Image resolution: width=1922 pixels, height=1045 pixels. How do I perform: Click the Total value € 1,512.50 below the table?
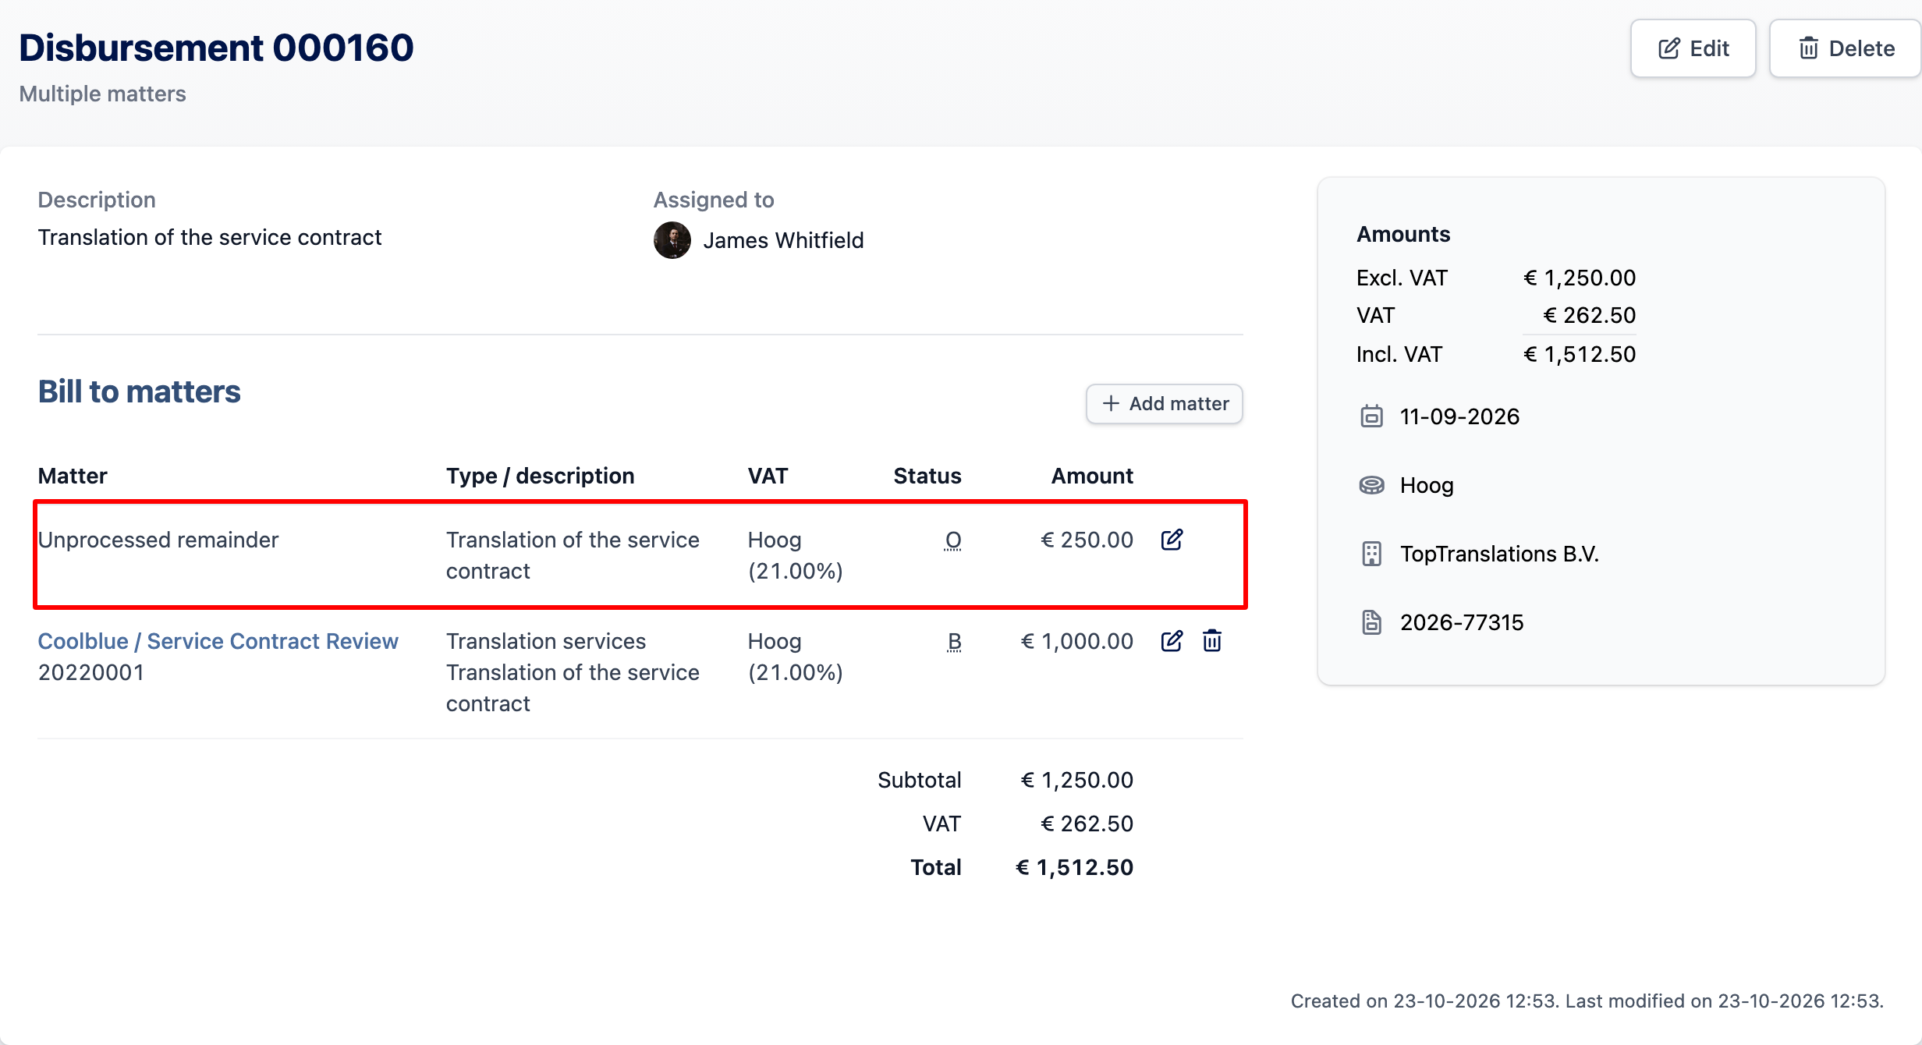[x=1074, y=867]
